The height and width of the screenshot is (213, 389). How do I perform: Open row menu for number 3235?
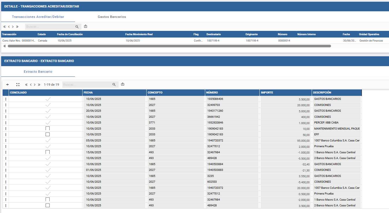point(6,176)
